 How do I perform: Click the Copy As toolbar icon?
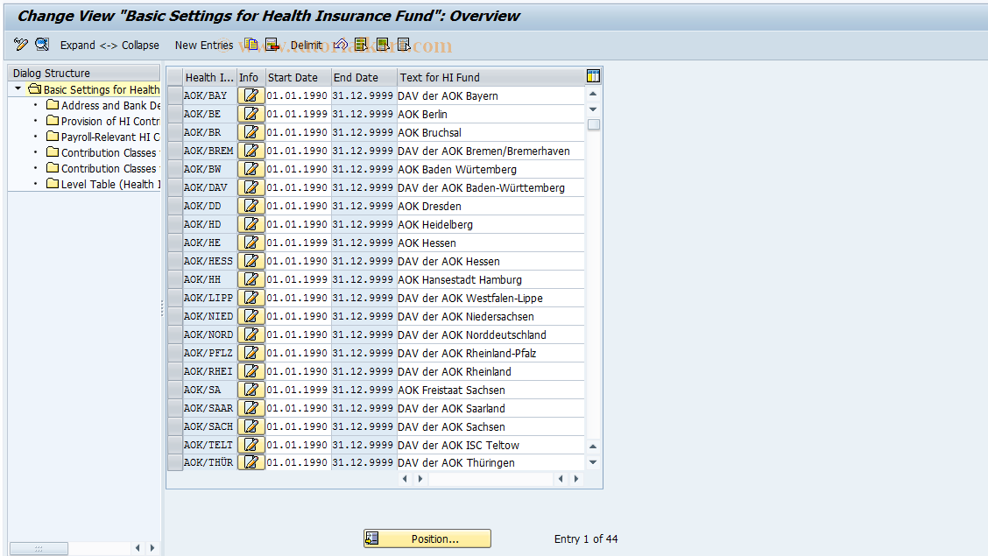point(251,44)
